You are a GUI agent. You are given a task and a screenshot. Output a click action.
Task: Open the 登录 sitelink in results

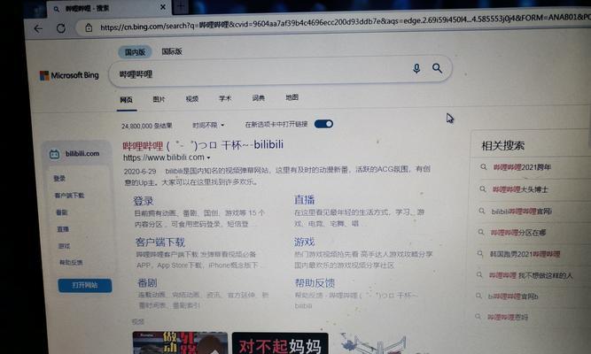[x=144, y=201]
